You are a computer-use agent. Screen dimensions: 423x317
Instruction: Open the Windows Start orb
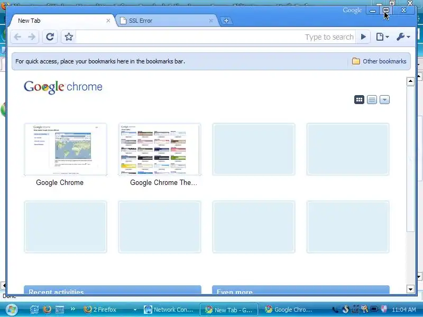click(11, 310)
